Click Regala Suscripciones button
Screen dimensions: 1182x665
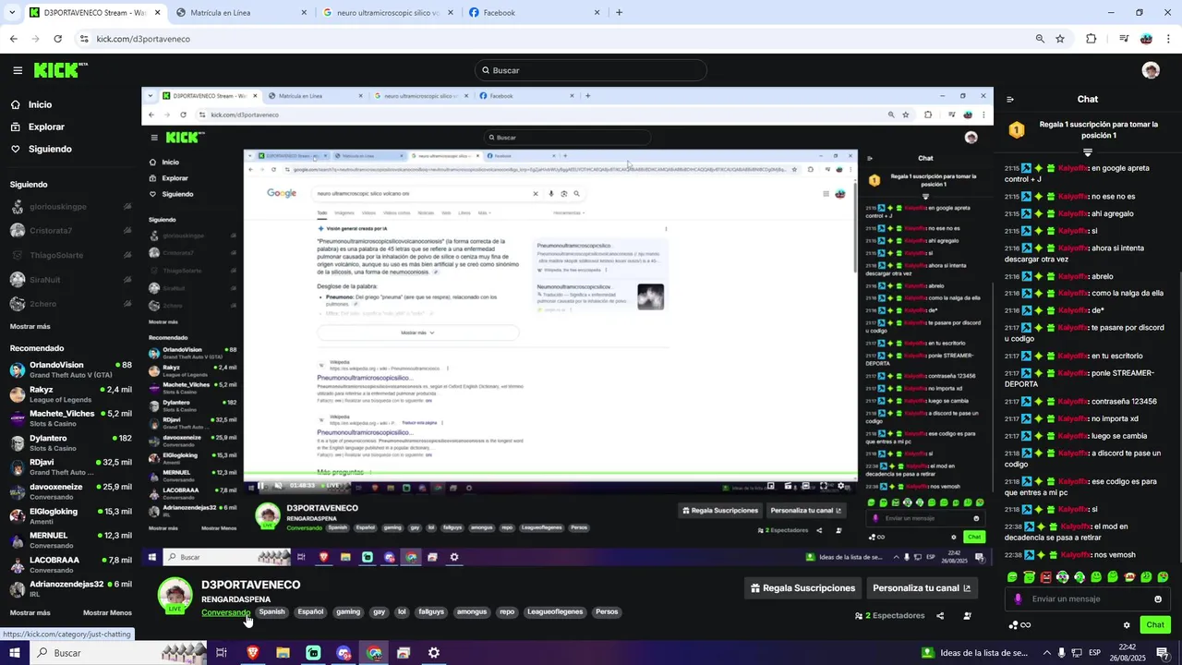click(x=803, y=588)
